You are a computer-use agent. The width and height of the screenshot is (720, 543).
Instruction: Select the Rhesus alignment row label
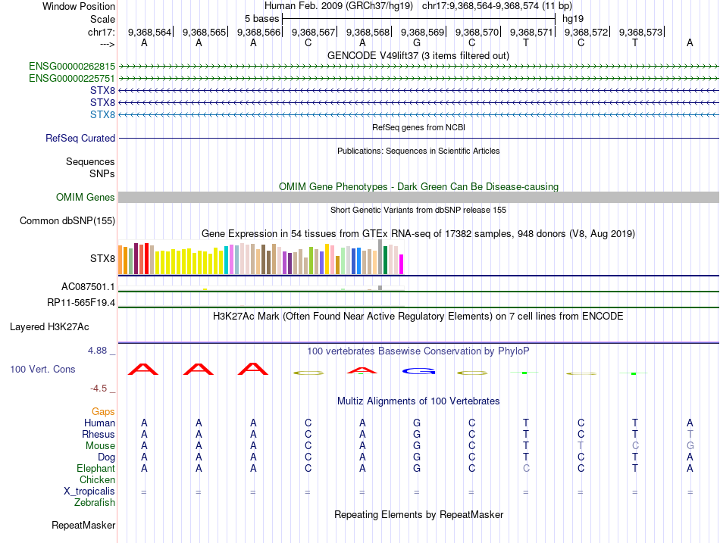pyautogui.click(x=99, y=434)
